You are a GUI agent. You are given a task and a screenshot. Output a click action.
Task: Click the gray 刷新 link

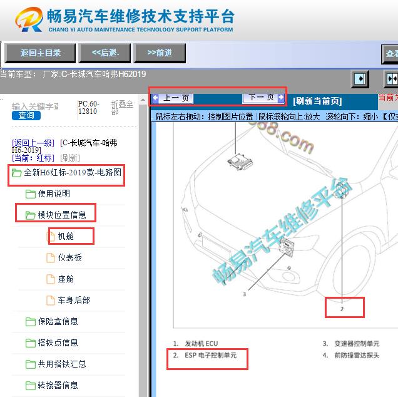click(x=70, y=158)
